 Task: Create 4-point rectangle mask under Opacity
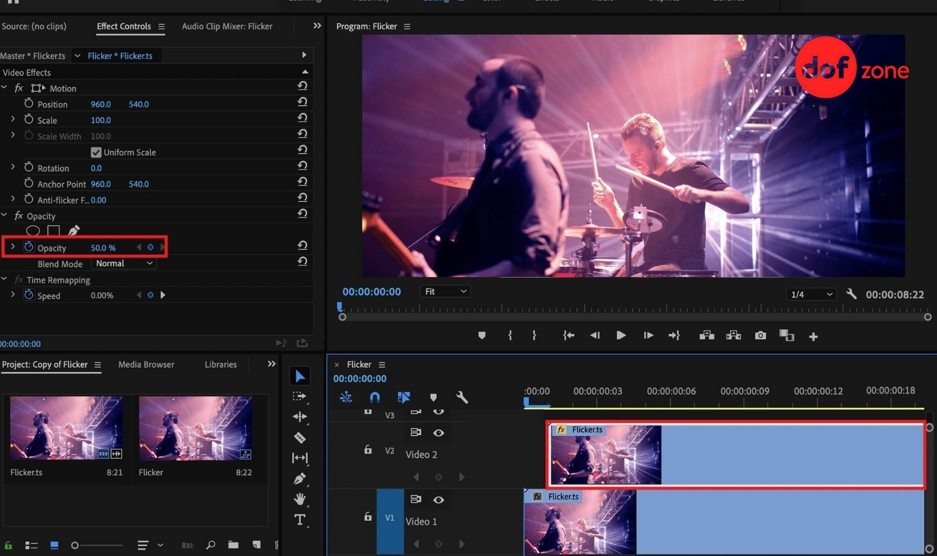[54, 231]
